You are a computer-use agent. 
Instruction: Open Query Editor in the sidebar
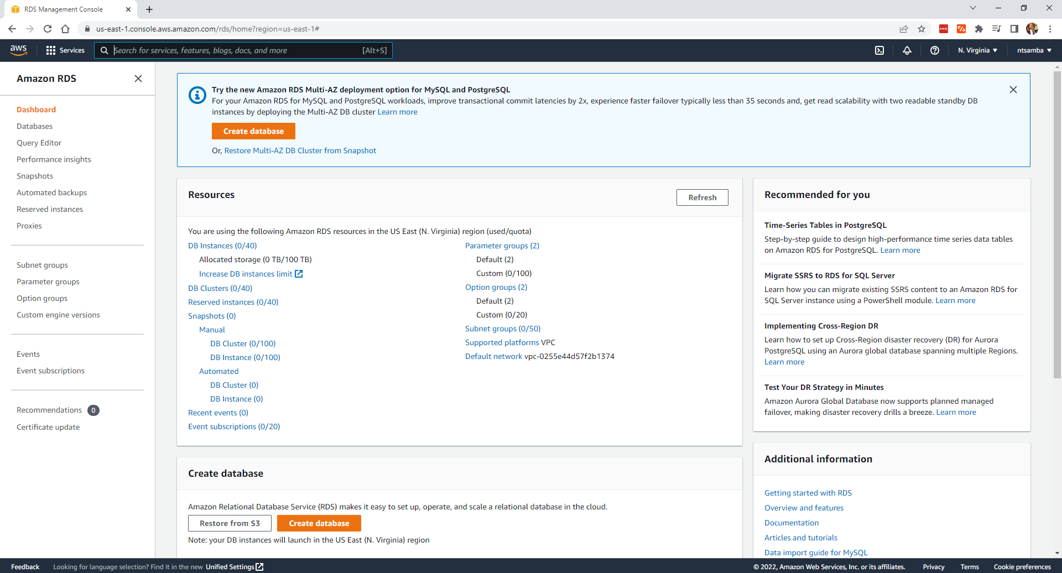click(39, 143)
